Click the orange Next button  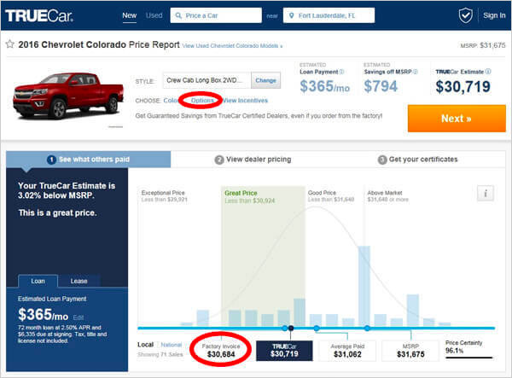point(457,119)
